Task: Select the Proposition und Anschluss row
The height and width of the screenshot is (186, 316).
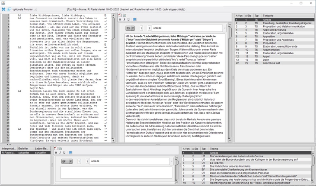Action: click(x=274, y=40)
